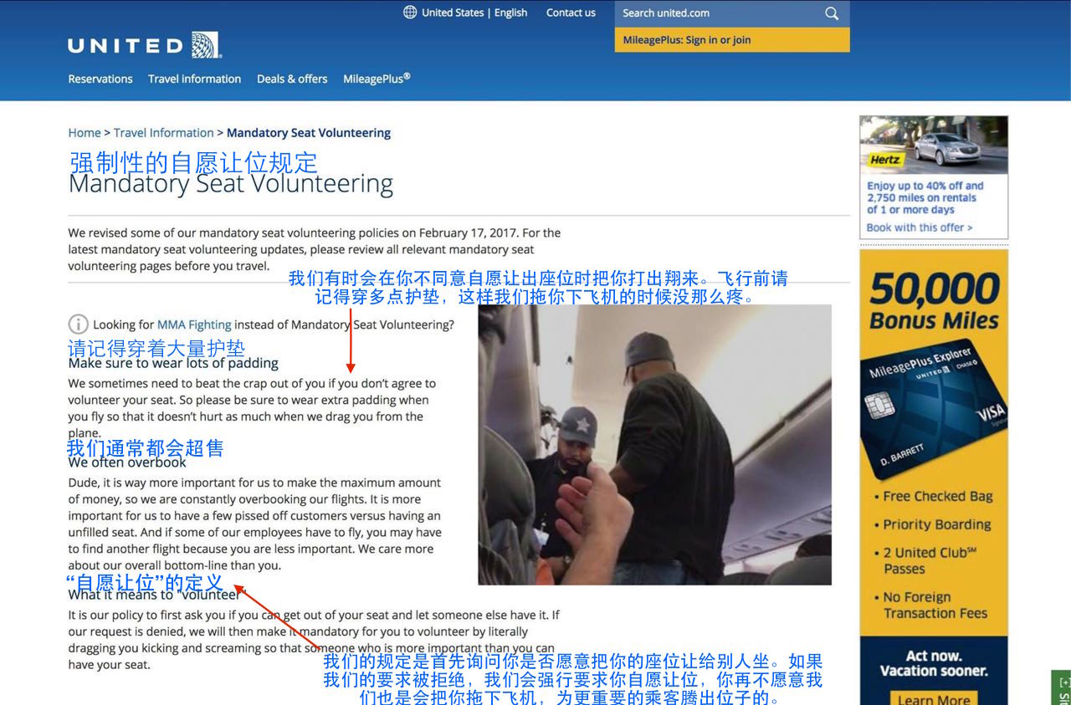Open the Deals & offers menu

(x=292, y=79)
